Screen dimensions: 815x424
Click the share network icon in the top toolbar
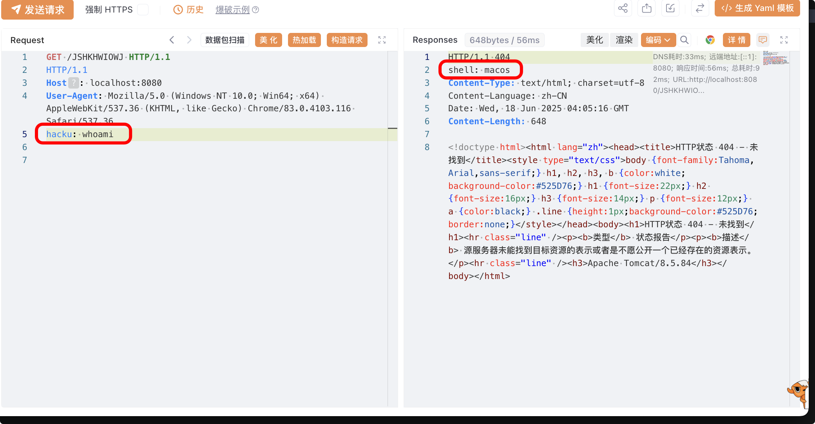(623, 8)
